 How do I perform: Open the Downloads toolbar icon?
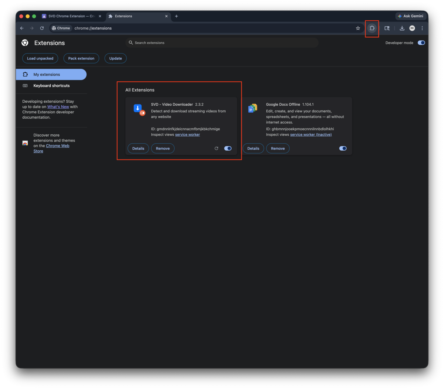click(402, 28)
